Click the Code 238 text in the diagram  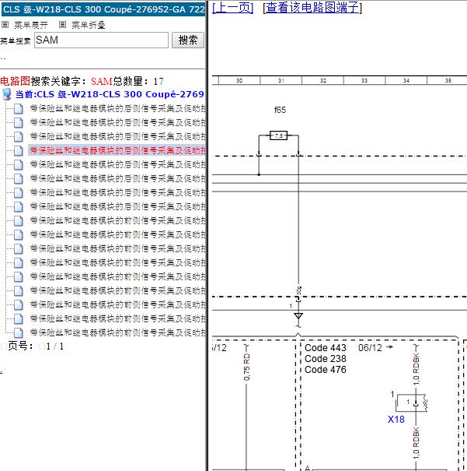[326, 359]
